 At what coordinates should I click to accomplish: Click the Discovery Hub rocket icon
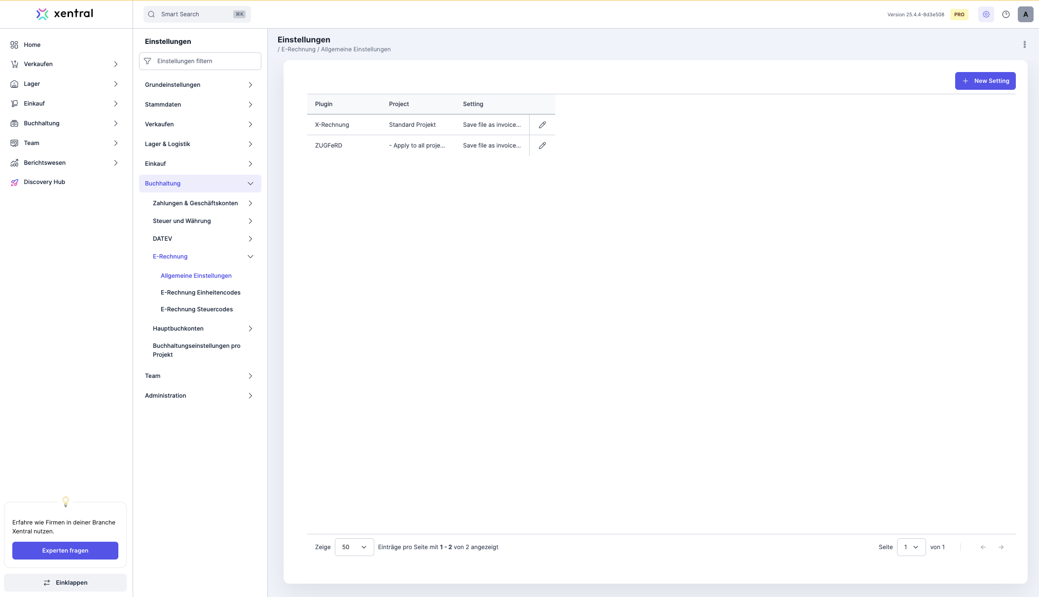coord(14,182)
